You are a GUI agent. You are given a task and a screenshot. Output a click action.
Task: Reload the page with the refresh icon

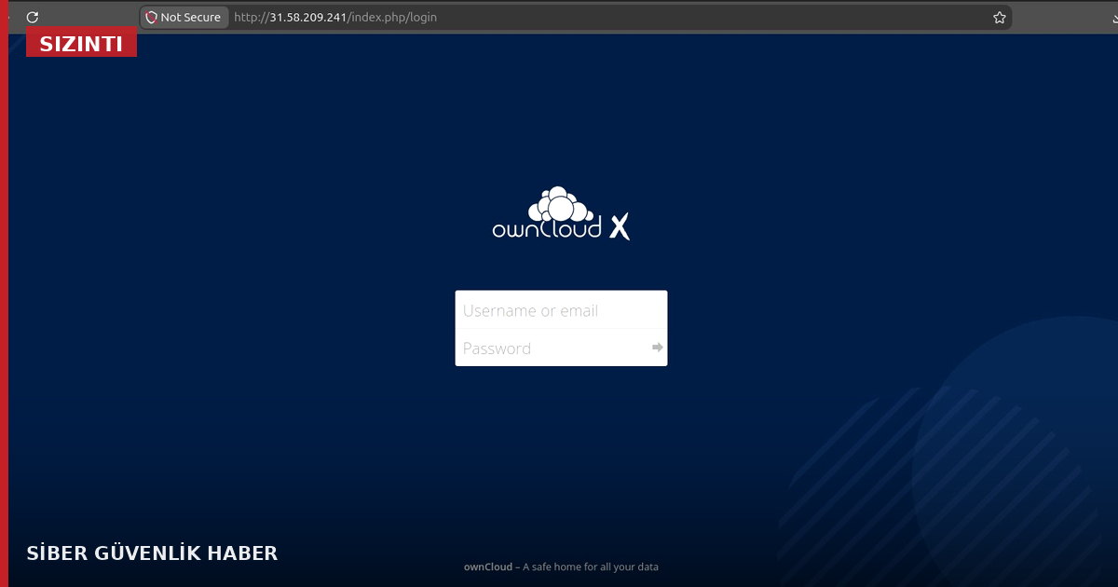[x=33, y=17]
